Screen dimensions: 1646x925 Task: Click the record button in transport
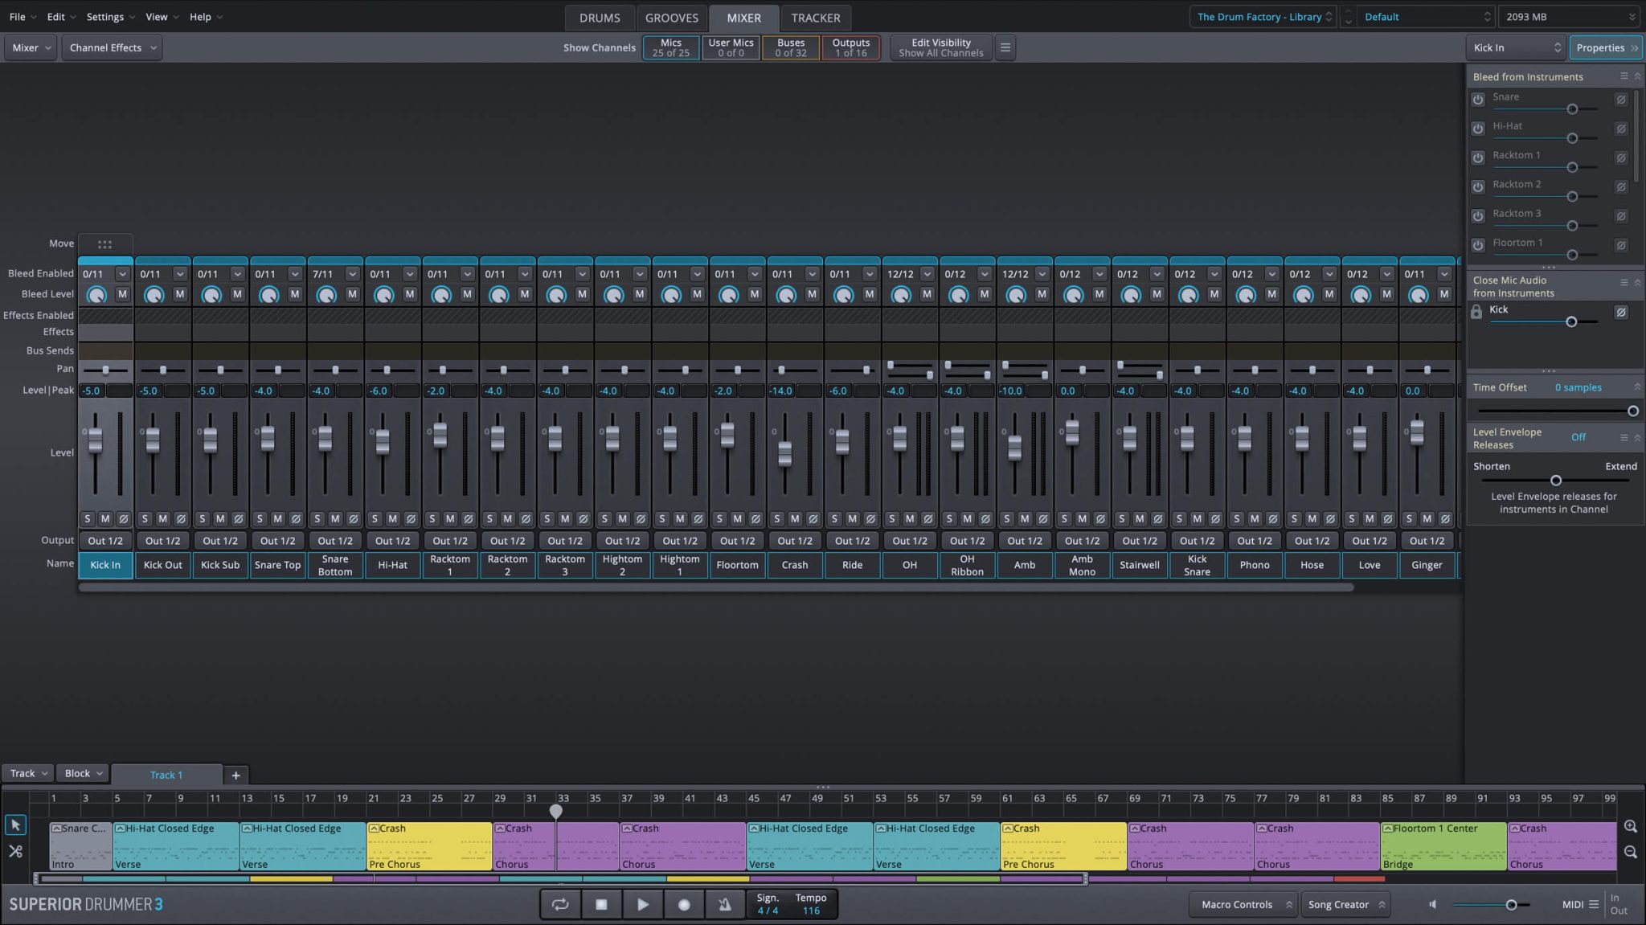click(684, 904)
